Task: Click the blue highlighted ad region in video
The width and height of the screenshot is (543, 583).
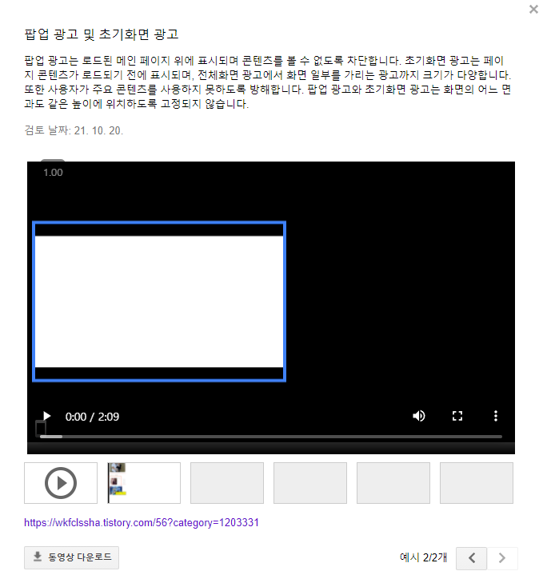Action: tap(159, 301)
